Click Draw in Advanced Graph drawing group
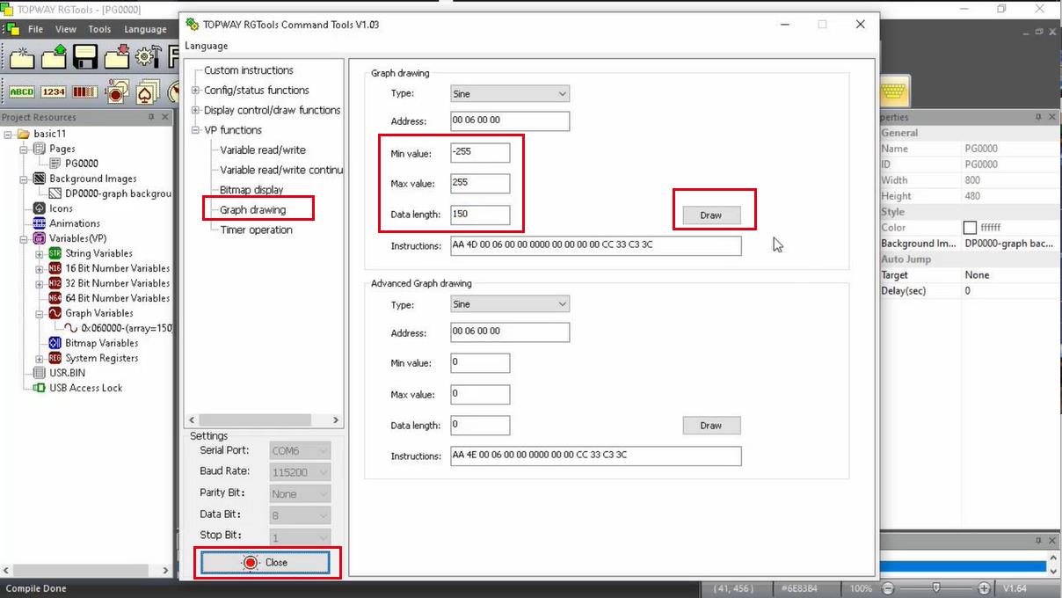1062x598 pixels. point(711,426)
